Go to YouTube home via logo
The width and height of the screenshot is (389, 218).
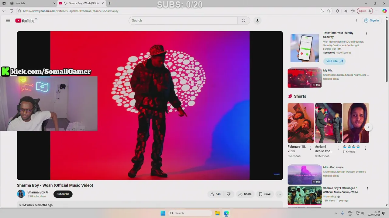coord(25,21)
